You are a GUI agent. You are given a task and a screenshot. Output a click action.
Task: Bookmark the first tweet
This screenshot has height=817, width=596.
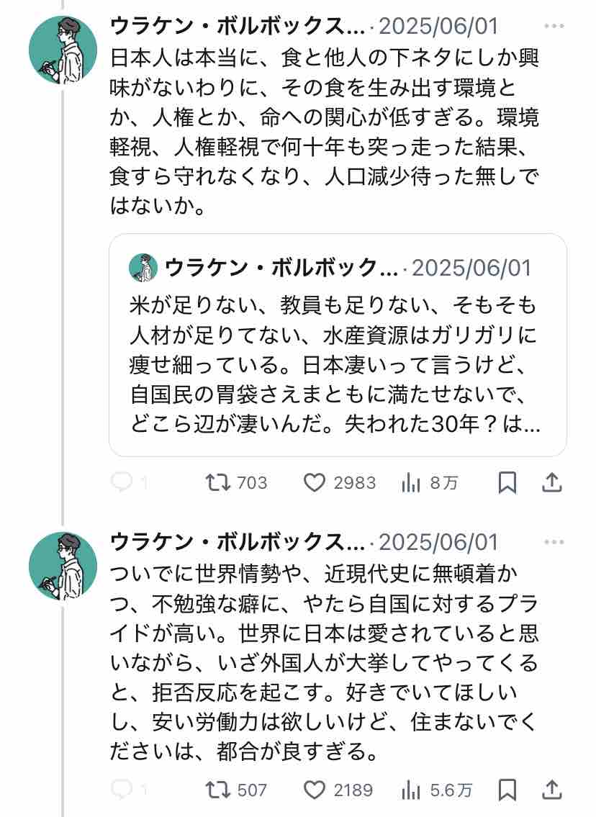click(507, 483)
